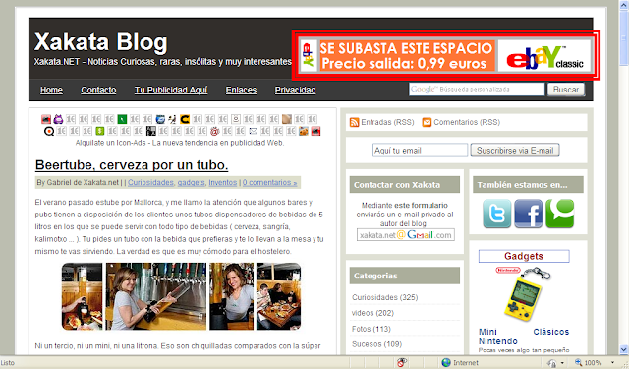The height and width of the screenshot is (369, 629).
Task: Click the eBay classic auction banner
Action: point(445,55)
